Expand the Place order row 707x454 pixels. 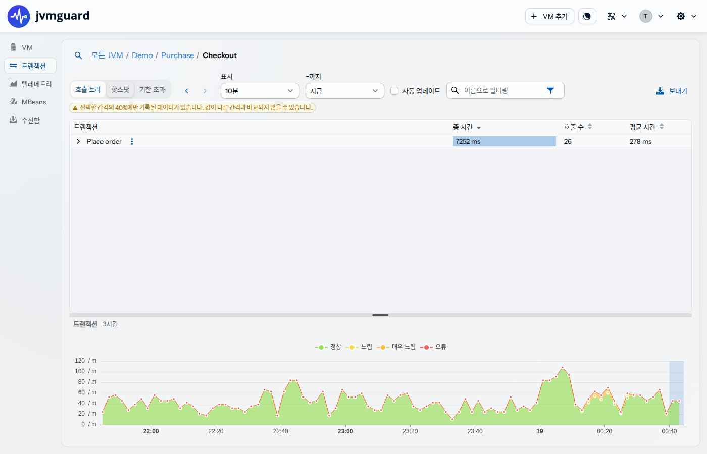(x=78, y=141)
